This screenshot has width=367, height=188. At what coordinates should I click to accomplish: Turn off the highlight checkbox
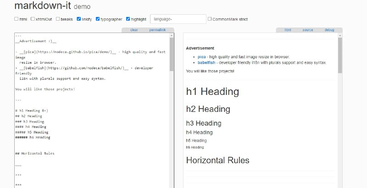pos(128,19)
